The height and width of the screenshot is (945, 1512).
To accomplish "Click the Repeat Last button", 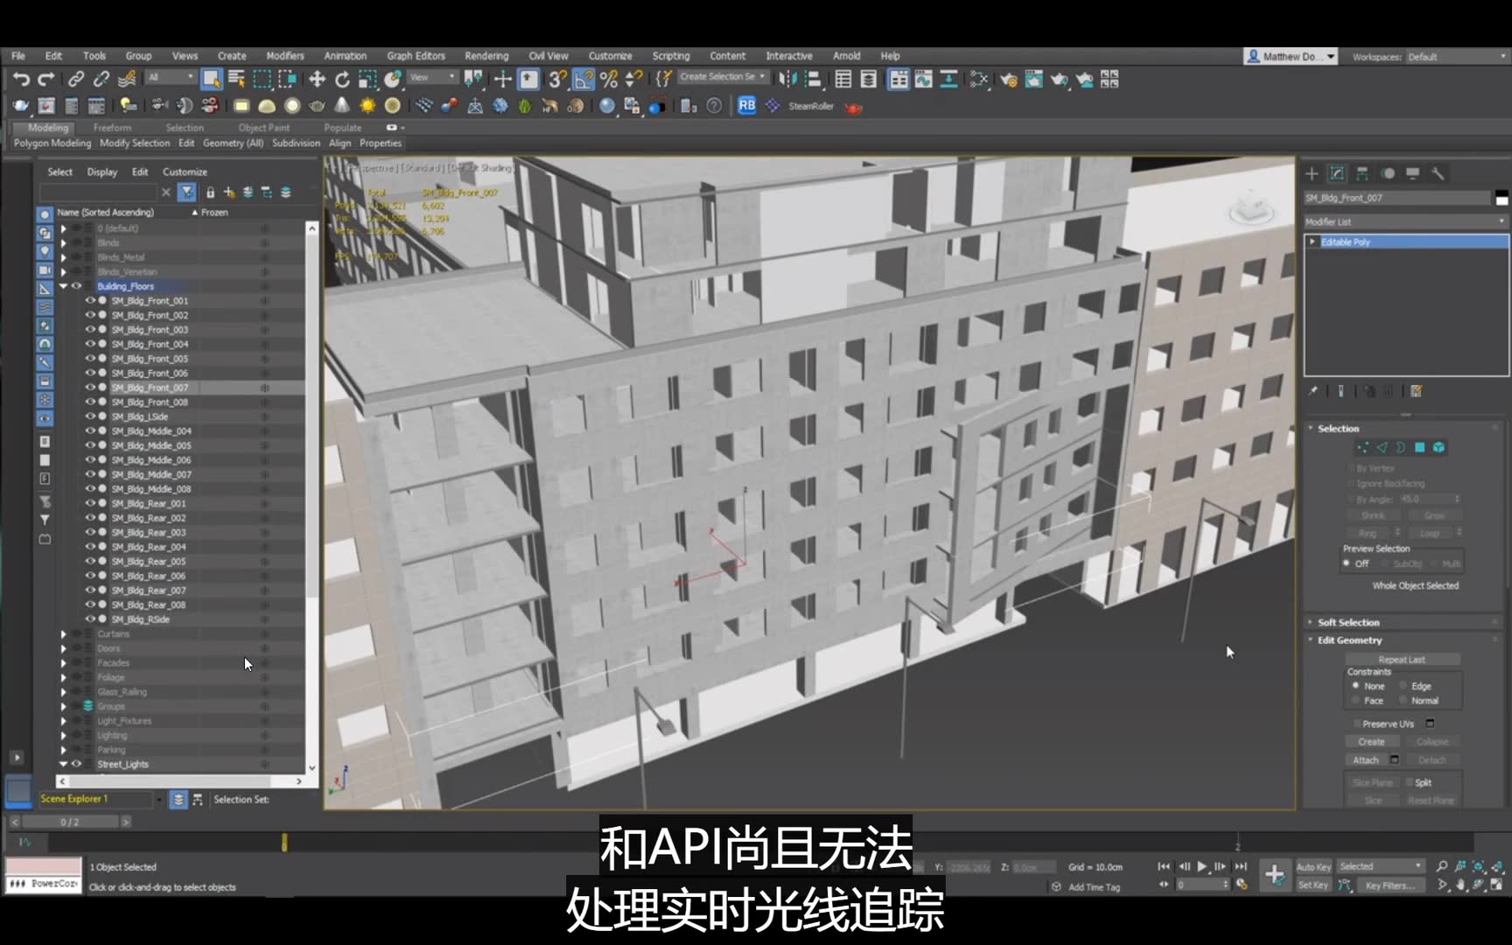I will coord(1403,659).
